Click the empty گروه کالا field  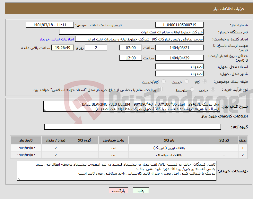[133, 127]
